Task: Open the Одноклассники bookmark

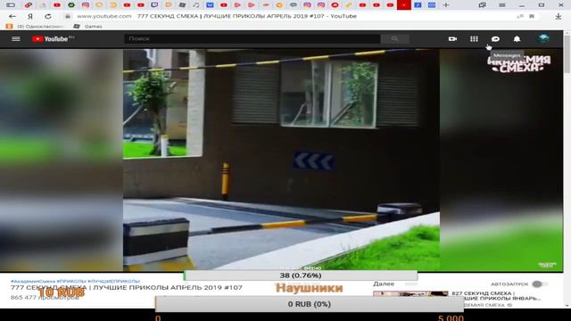Action: pyautogui.click(x=36, y=26)
